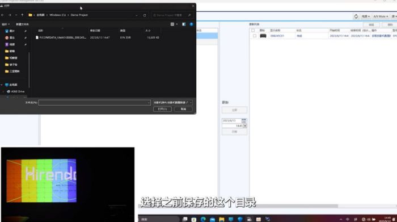
Task: Open the A/V Mute dropdown
Action: (x=381, y=16)
